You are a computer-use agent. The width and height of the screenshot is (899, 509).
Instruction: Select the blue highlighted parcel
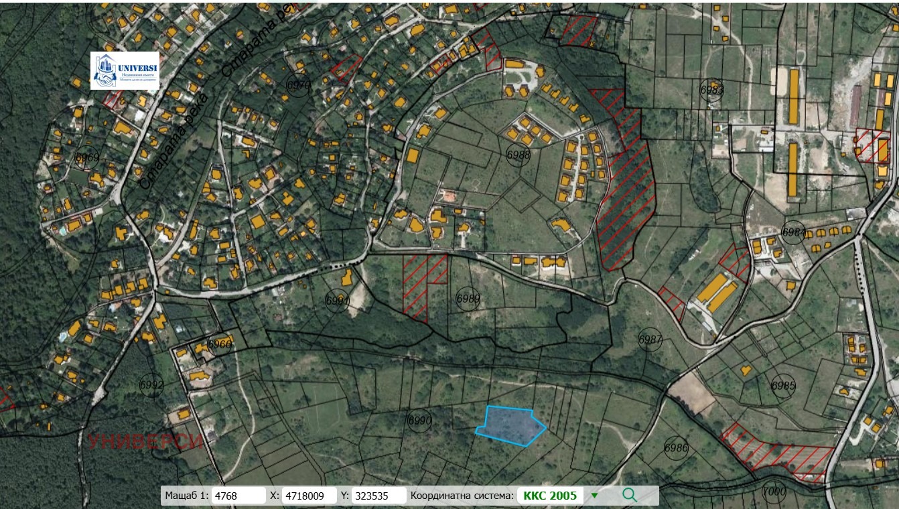click(510, 425)
